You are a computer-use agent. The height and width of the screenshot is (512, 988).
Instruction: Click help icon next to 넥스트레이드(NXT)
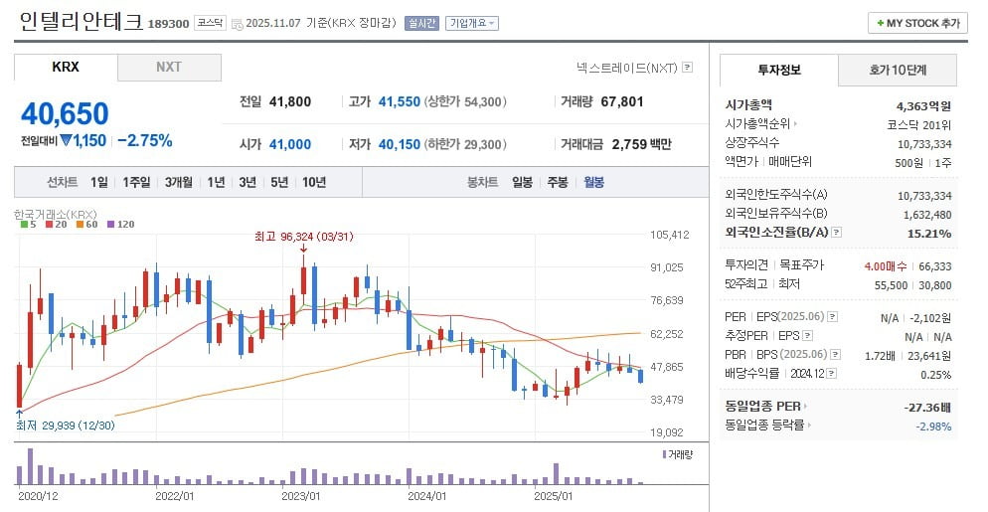(687, 69)
